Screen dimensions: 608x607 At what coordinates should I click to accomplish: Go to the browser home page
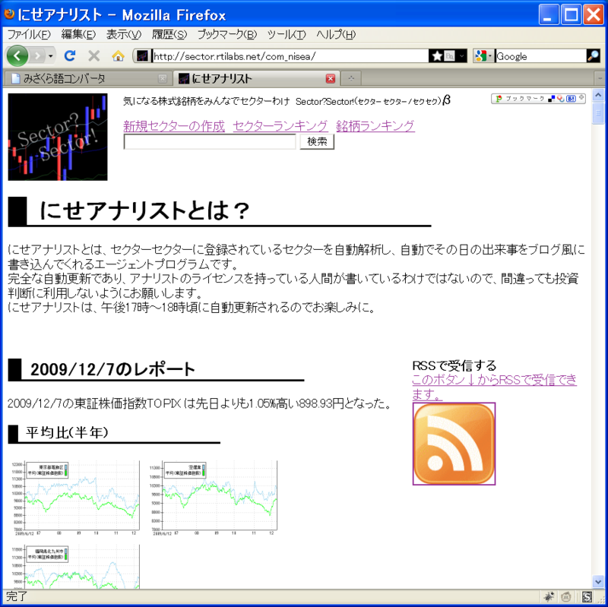[116, 56]
